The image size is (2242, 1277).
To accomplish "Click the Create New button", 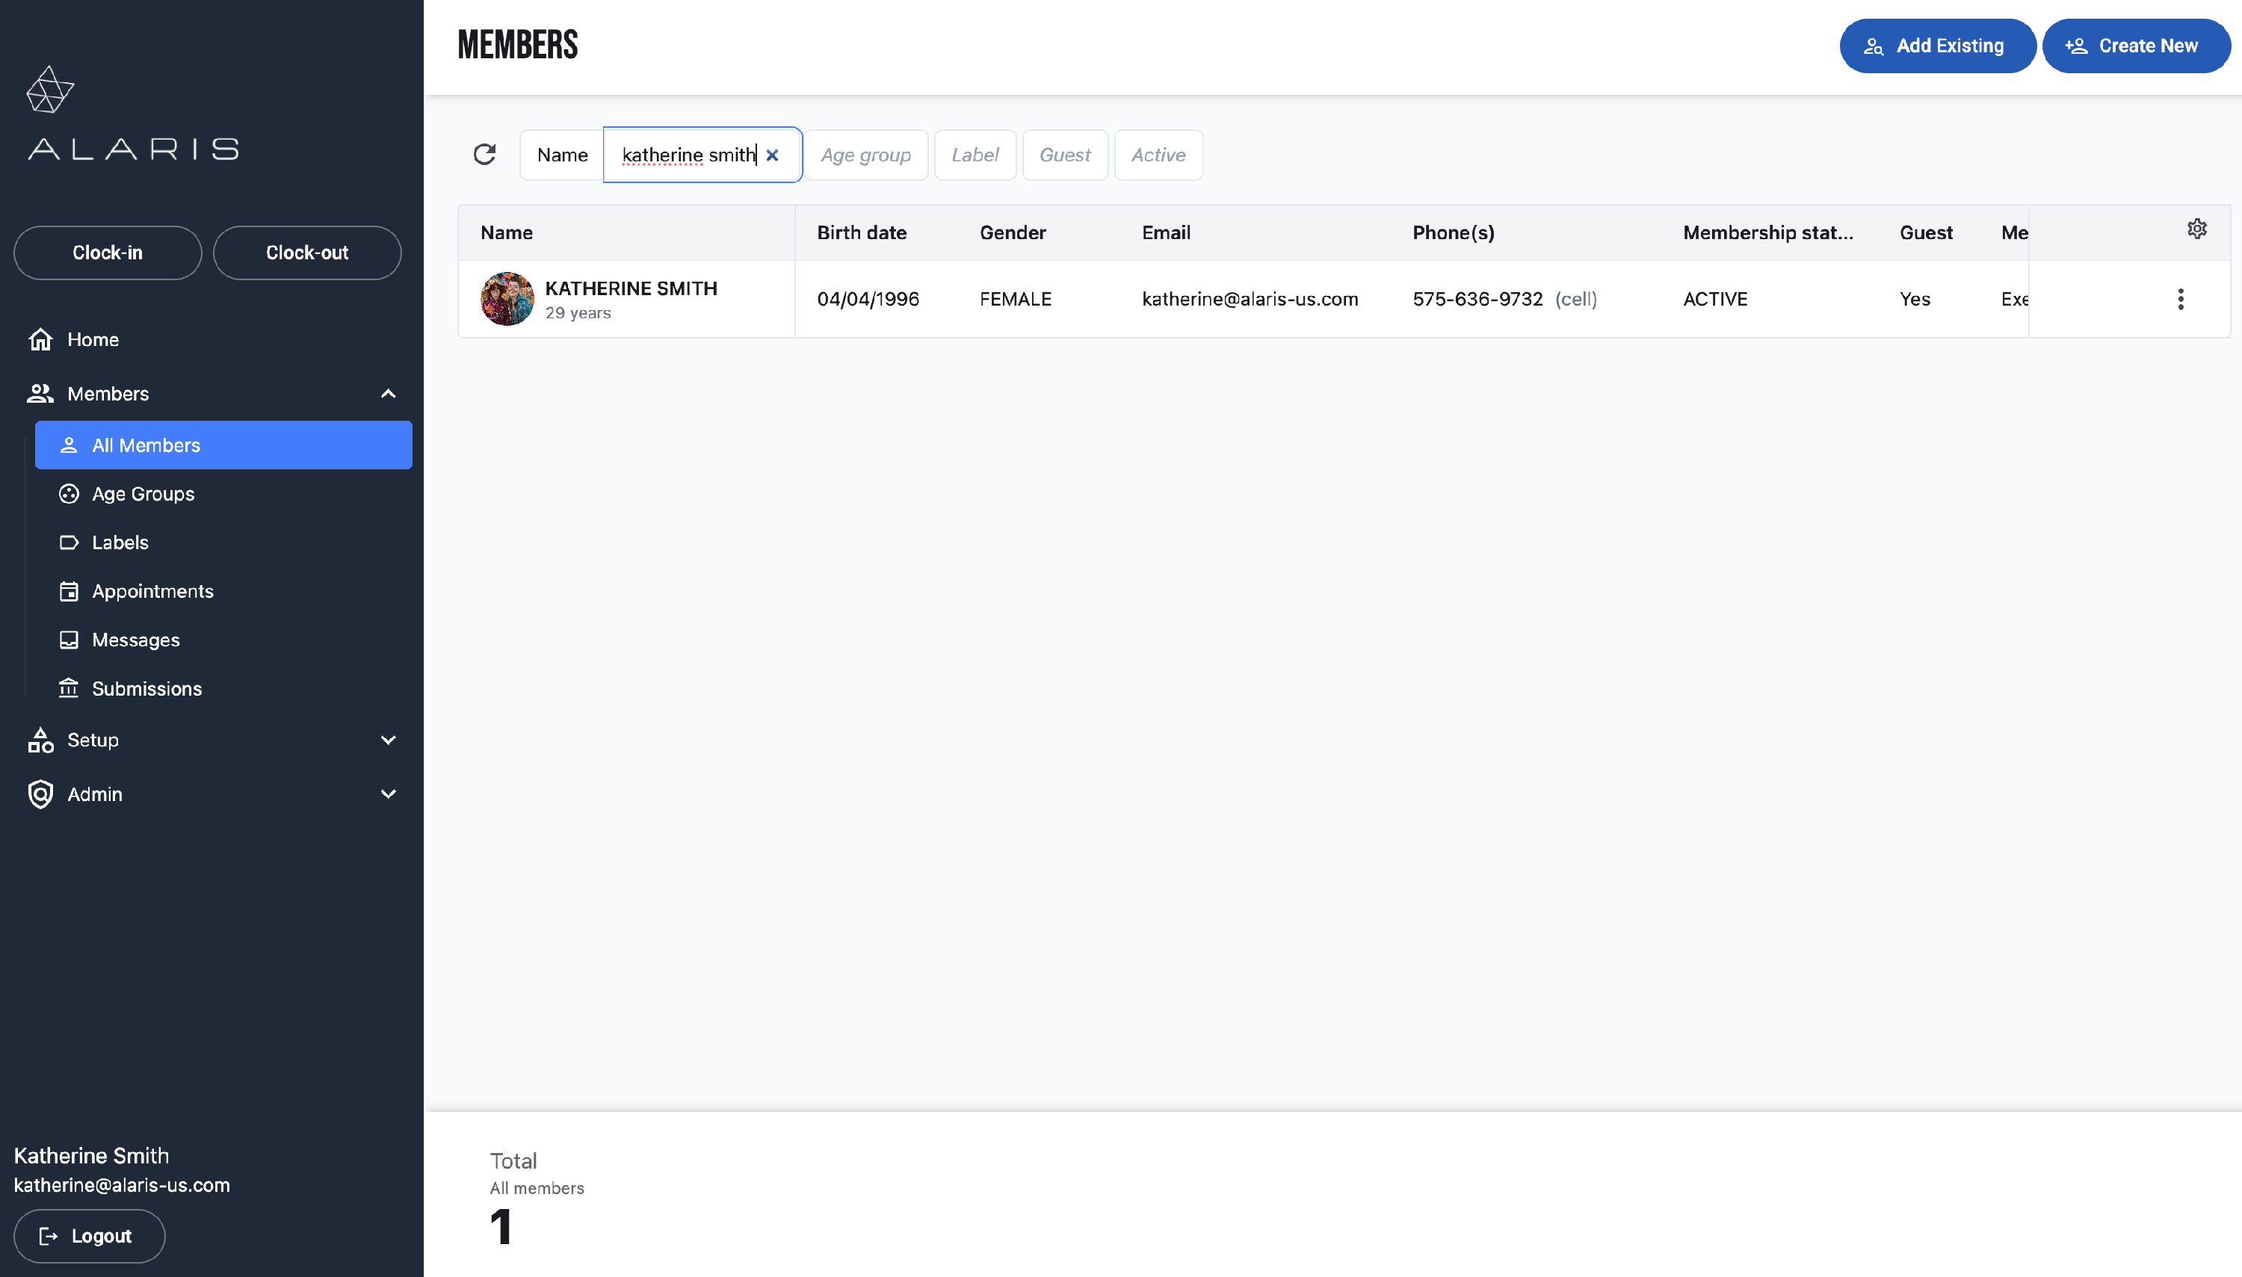I will click(2135, 46).
